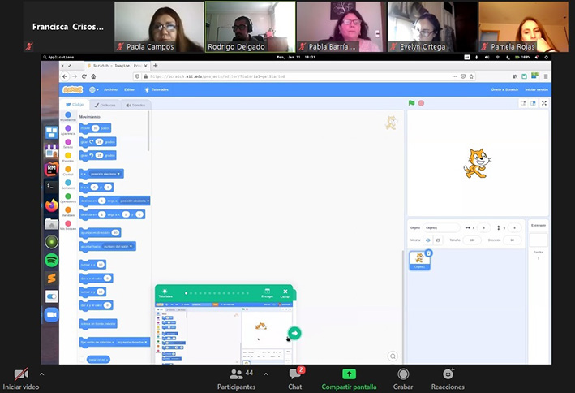Delete the sprite using trash icon

click(x=428, y=253)
